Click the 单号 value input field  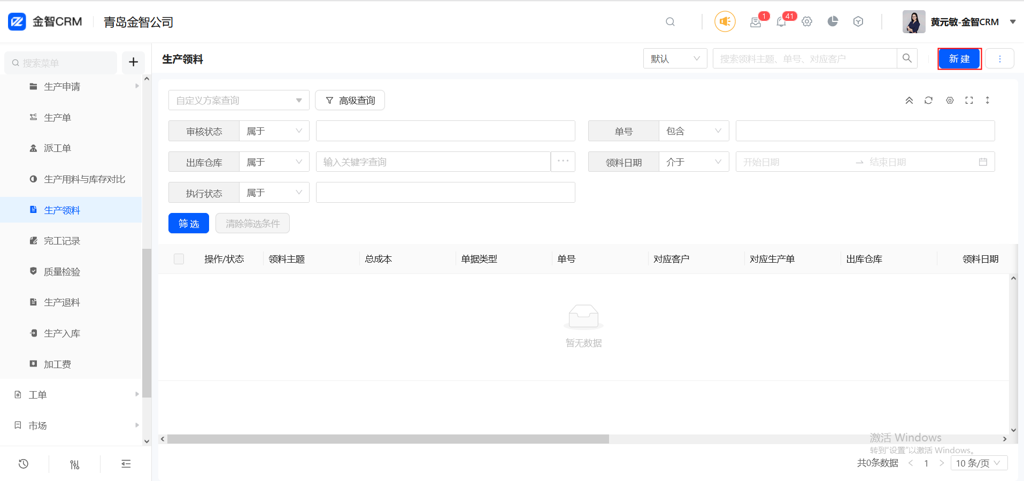click(865, 131)
